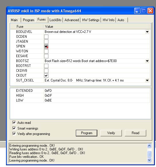Viewport: 156px width, 167px height.
Task: Open the BOOTSZ dropdown arrow
Action: 147,61
